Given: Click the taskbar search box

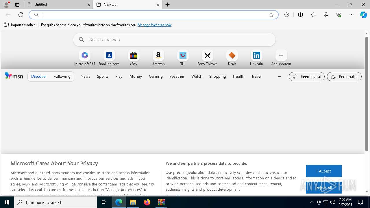Looking at the screenshot, I should (55, 202).
